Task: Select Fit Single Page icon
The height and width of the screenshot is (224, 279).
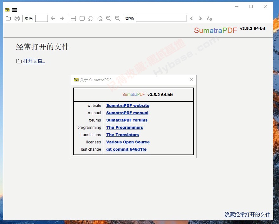Action: [82, 18]
